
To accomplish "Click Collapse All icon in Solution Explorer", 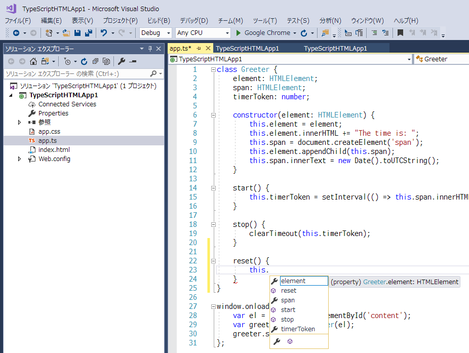I will [95, 61].
